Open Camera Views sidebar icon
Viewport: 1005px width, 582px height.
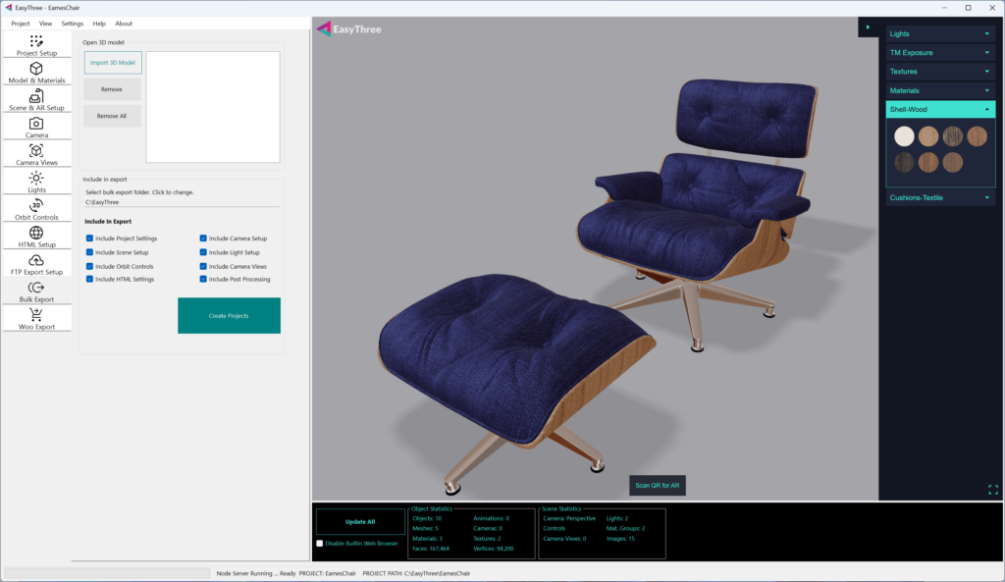point(36,151)
